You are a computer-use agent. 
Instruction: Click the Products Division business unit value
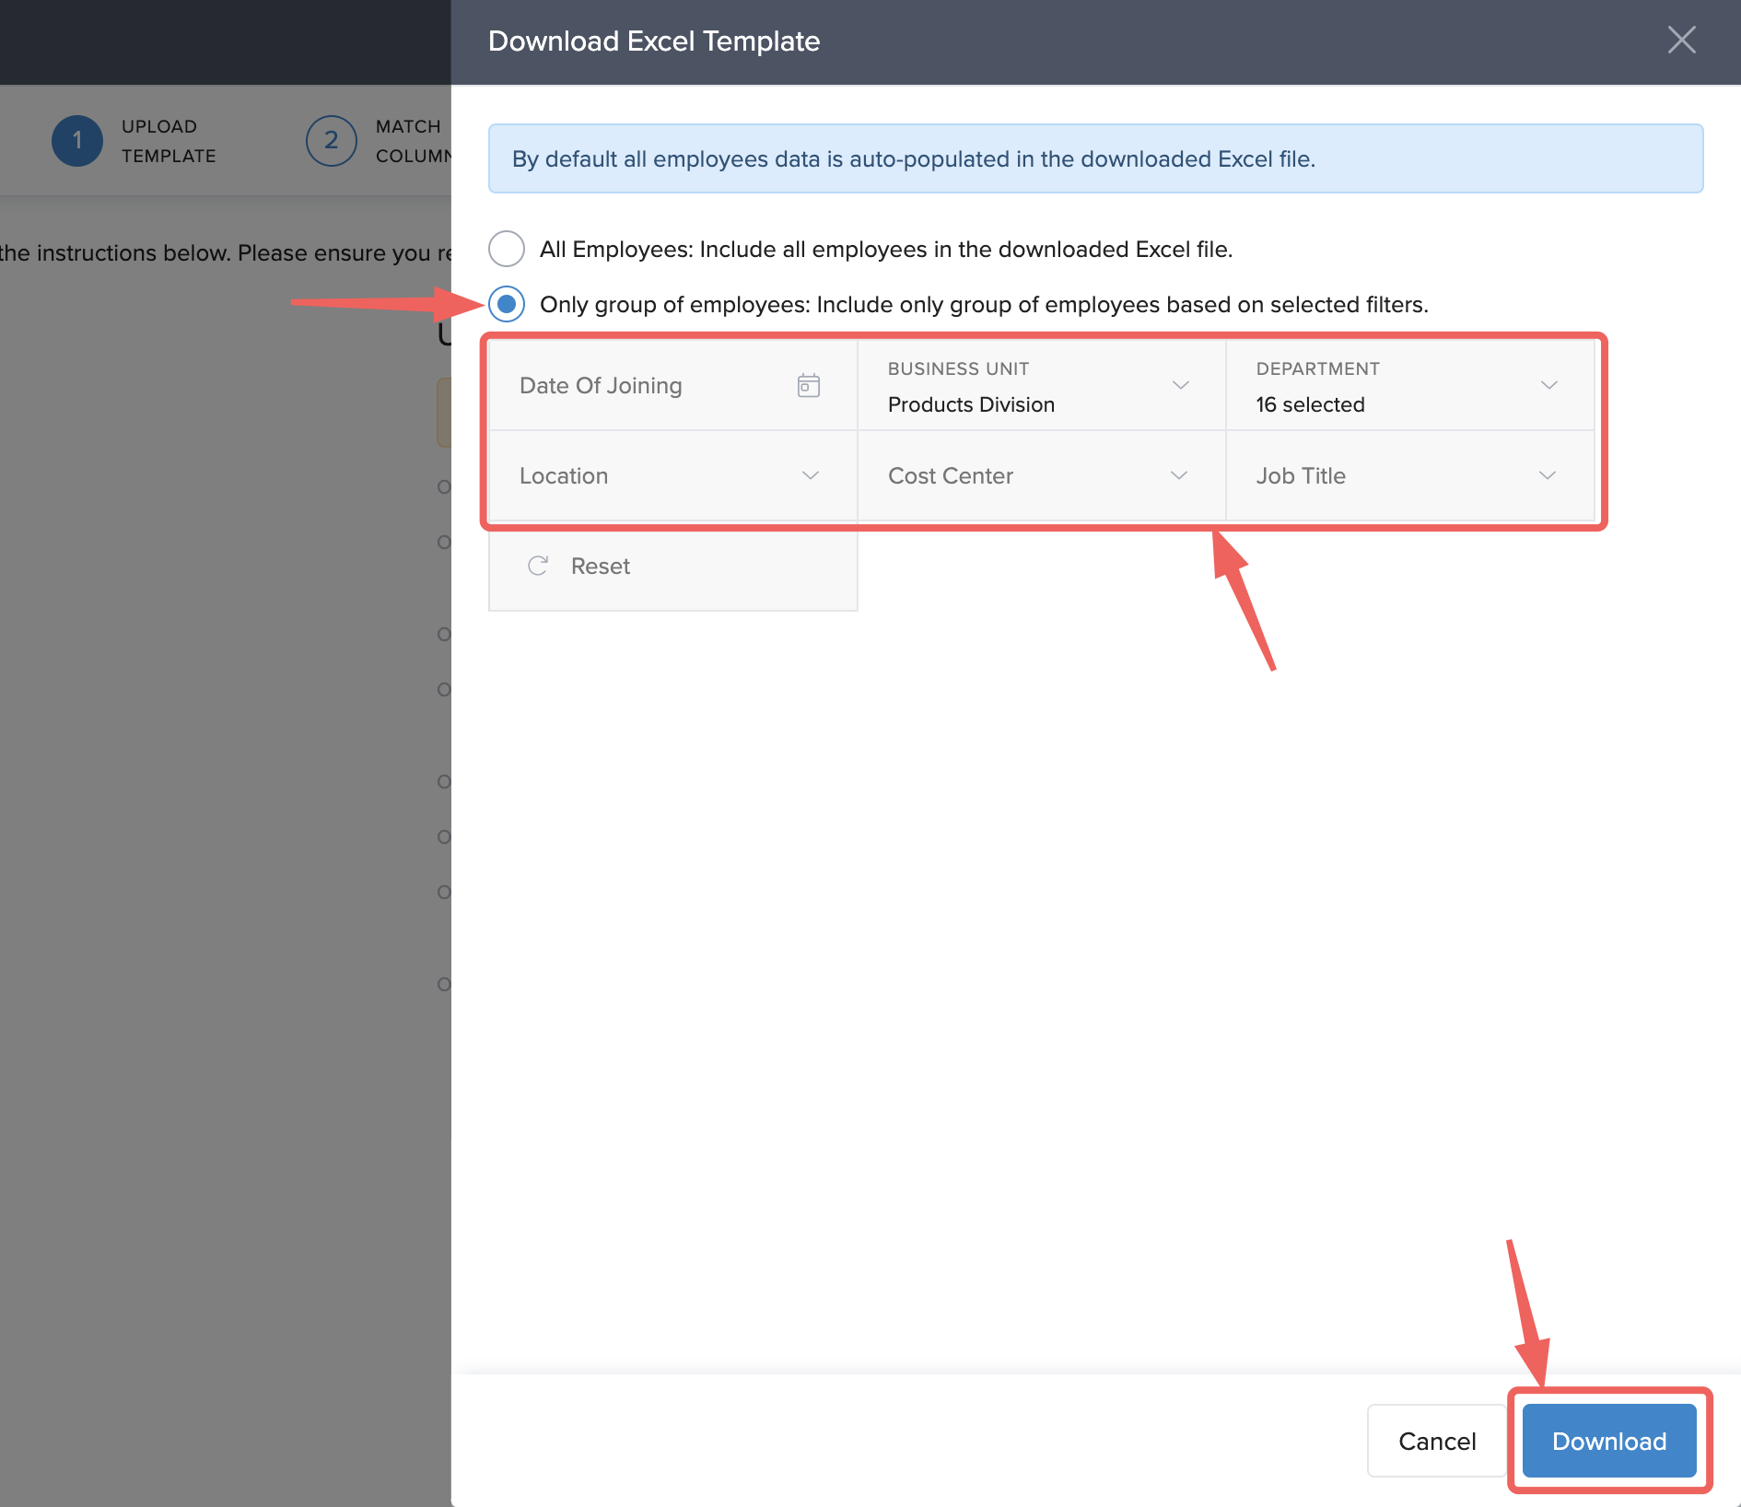click(971, 404)
